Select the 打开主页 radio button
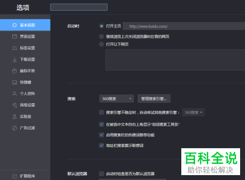The height and width of the screenshot is (180, 245). point(101,26)
